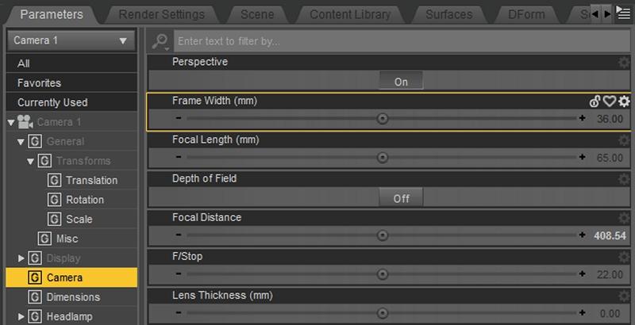Open Frame Width settings gear icon
The width and height of the screenshot is (635, 325).
pos(624,101)
